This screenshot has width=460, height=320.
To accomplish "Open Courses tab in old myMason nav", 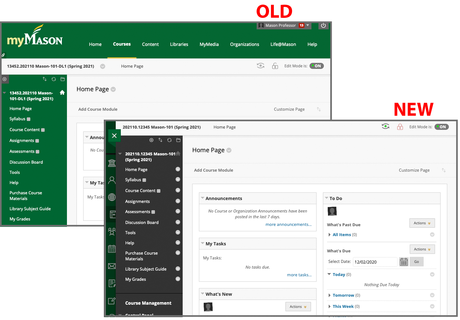I will pos(122,44).
